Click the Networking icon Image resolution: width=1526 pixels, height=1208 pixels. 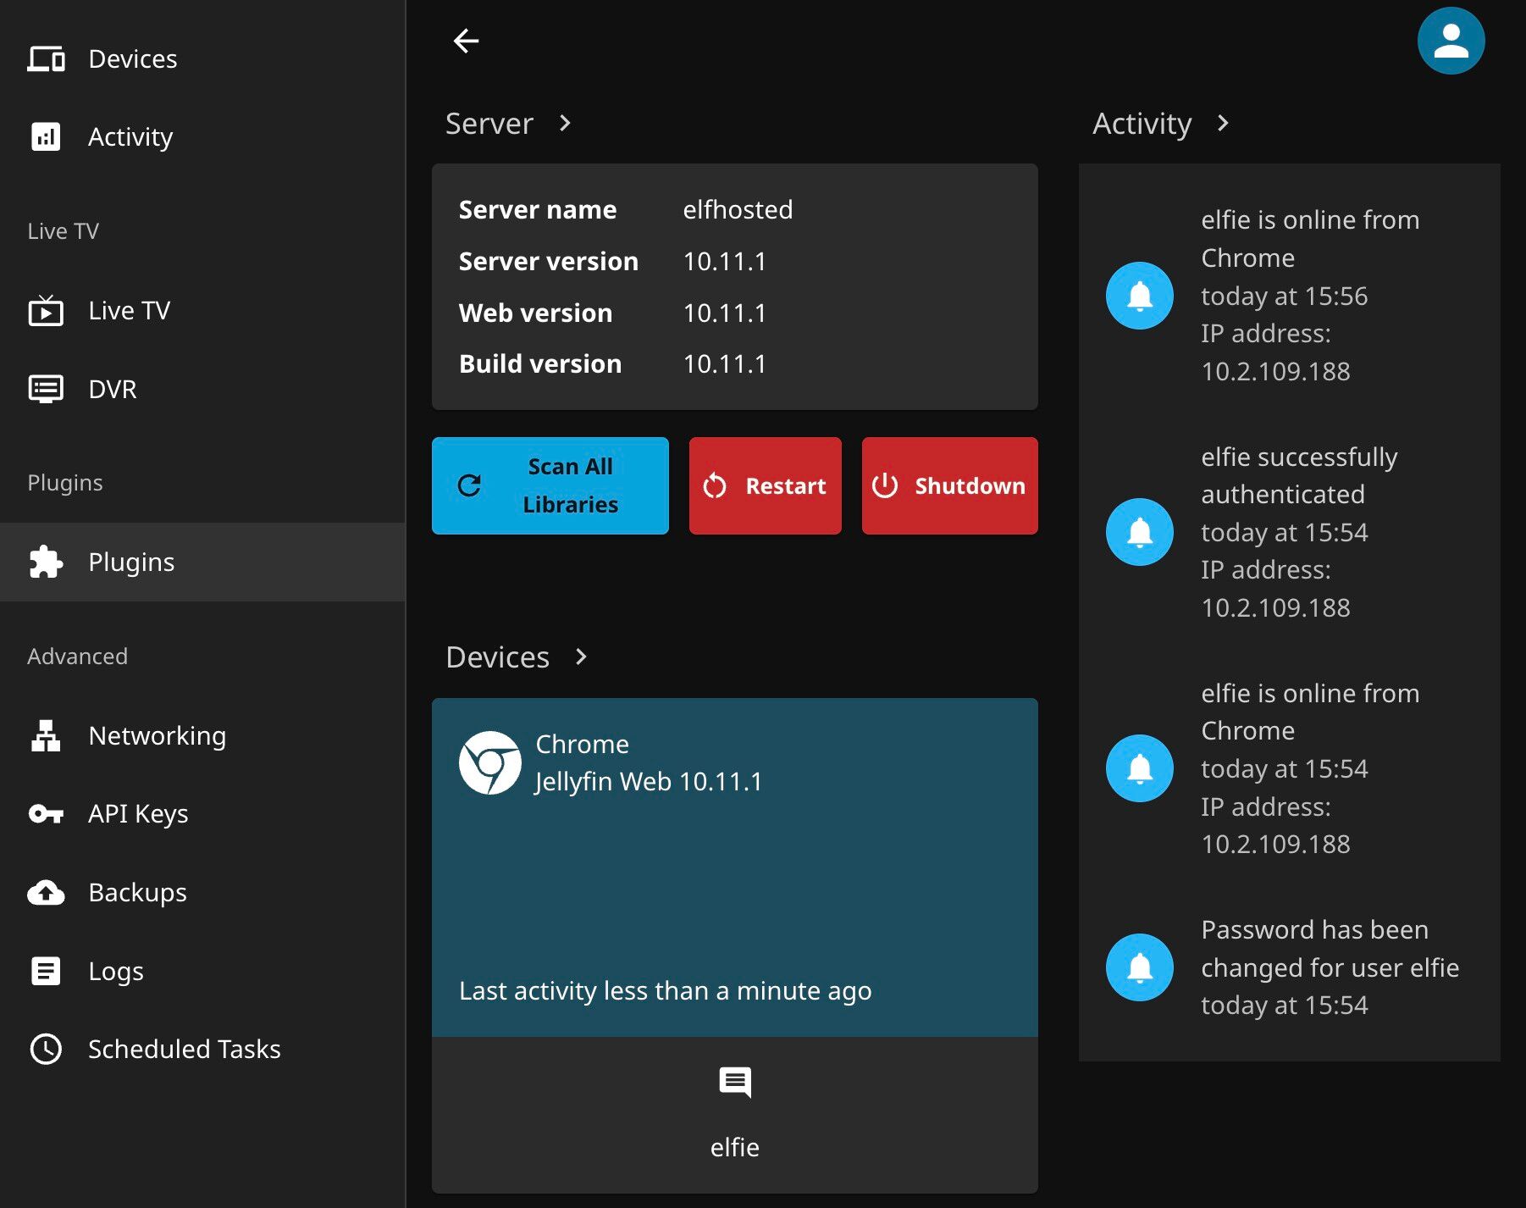coord(46,735)
